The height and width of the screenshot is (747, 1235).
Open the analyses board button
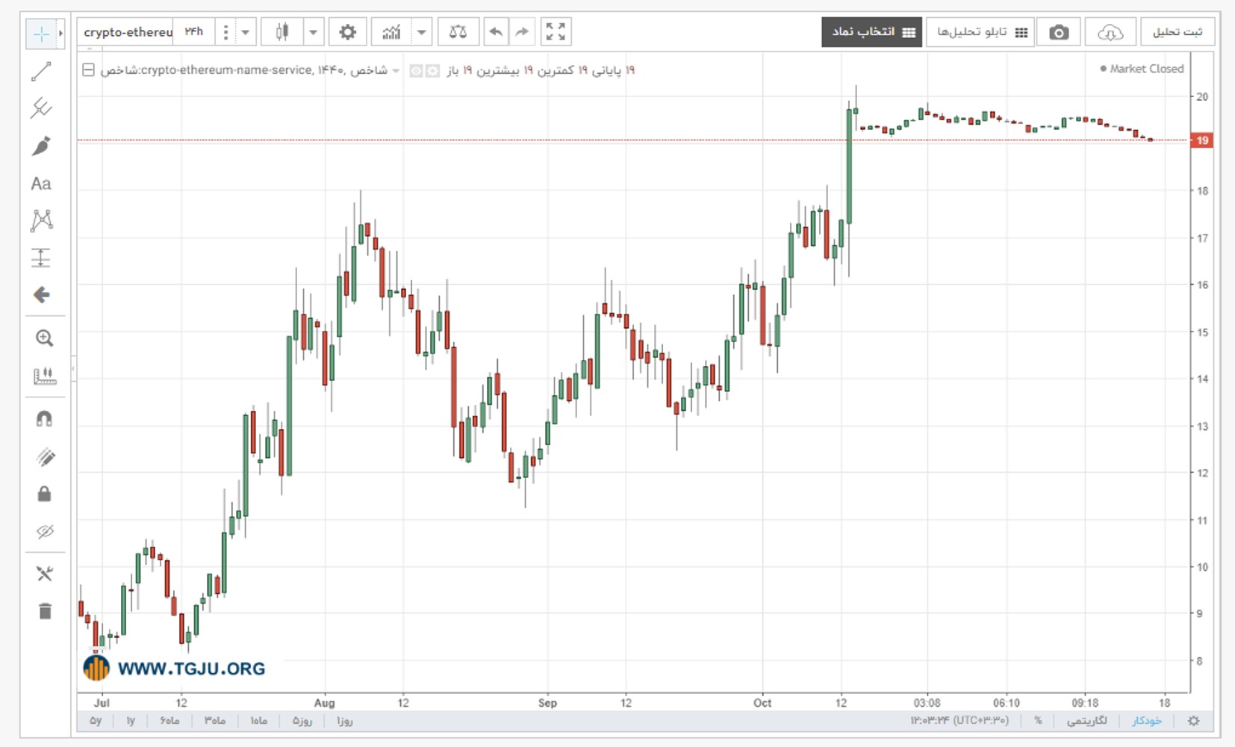coord(980,32)
